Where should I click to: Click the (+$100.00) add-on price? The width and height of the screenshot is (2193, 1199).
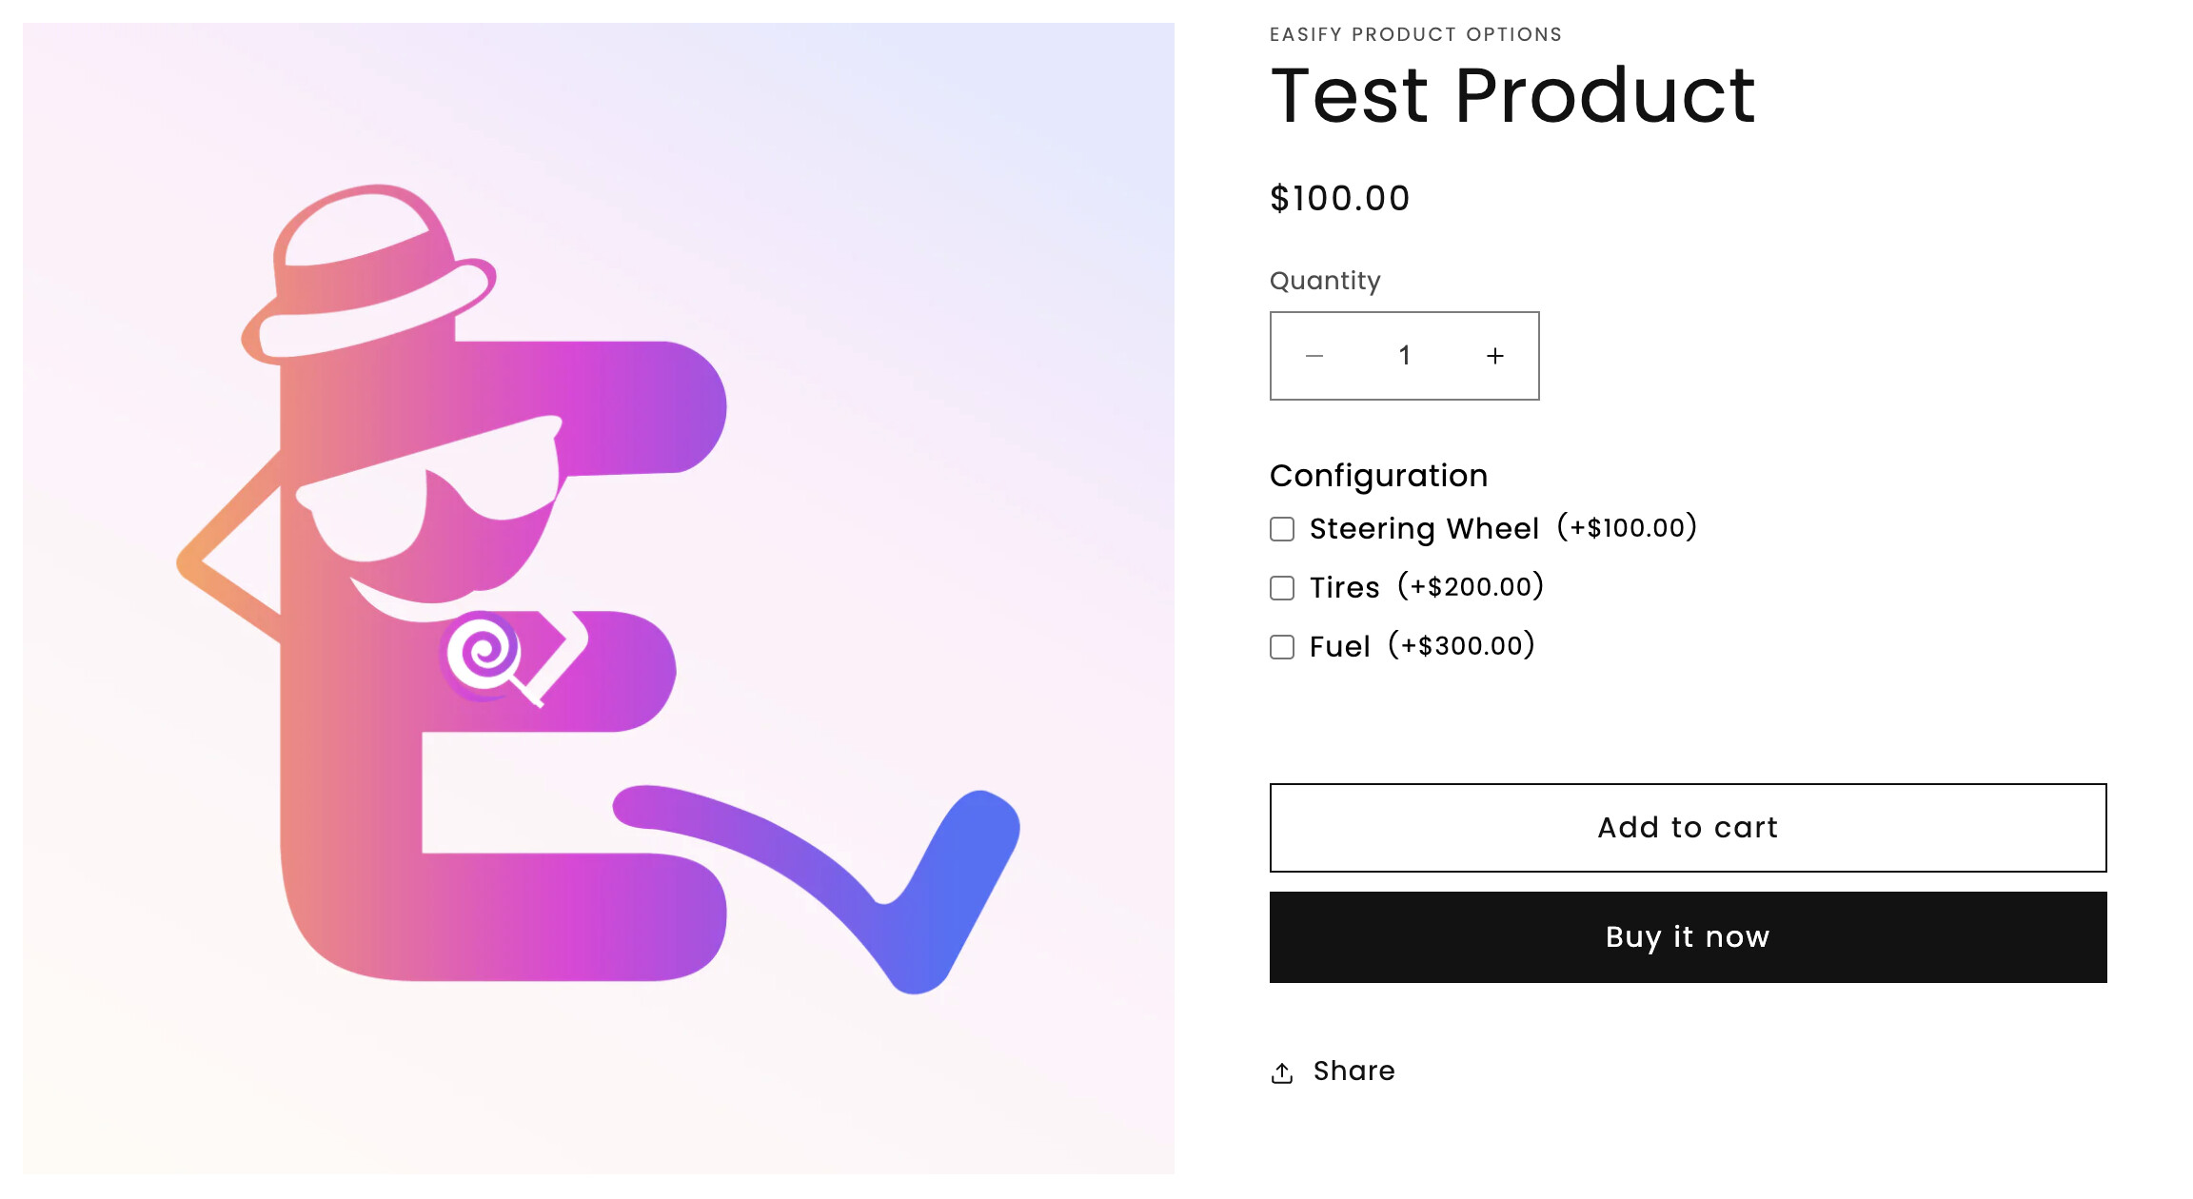1627,528
